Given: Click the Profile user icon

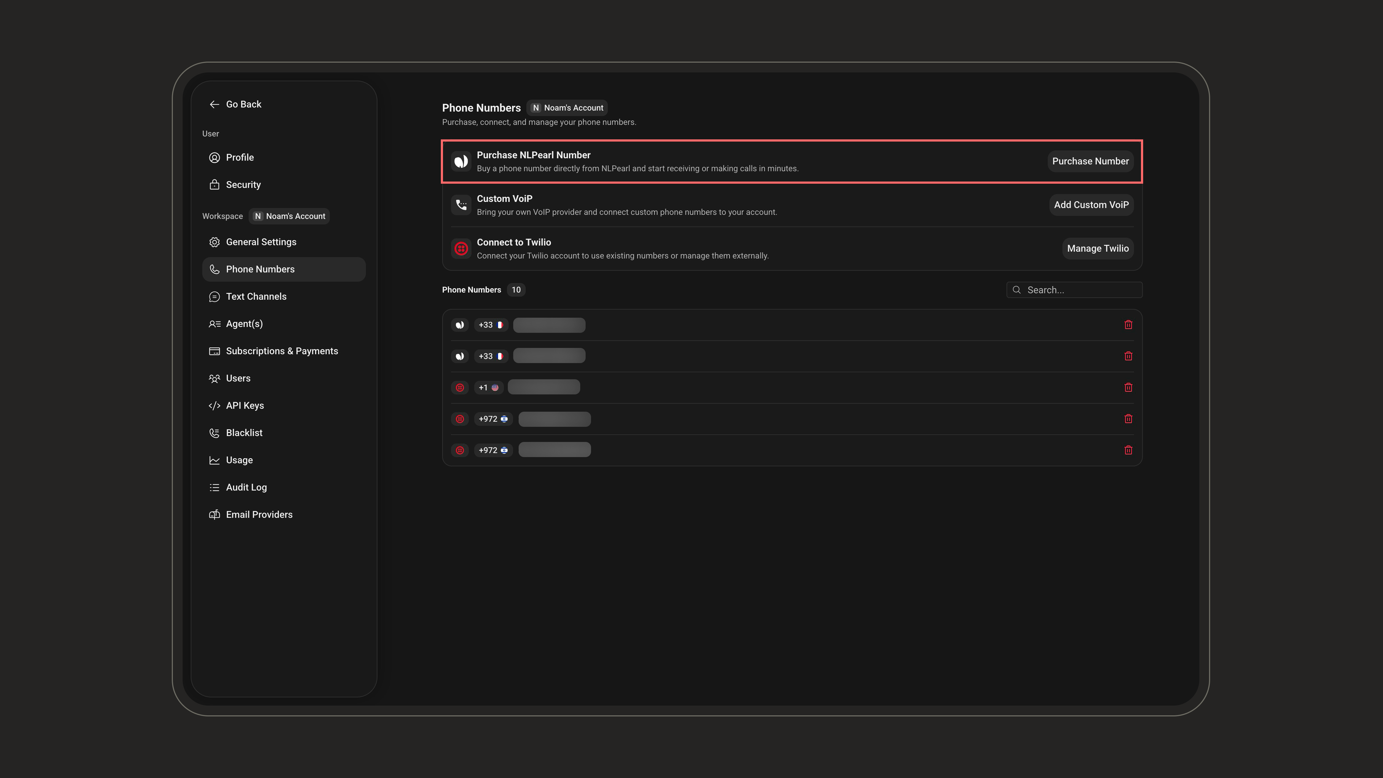Looking at the screenshot, I should tap(214, 157).
